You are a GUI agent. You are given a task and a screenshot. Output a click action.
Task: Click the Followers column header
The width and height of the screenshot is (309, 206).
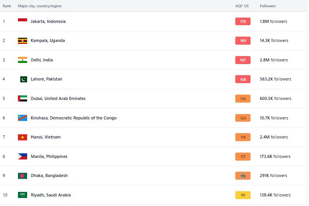pos(268,6)
